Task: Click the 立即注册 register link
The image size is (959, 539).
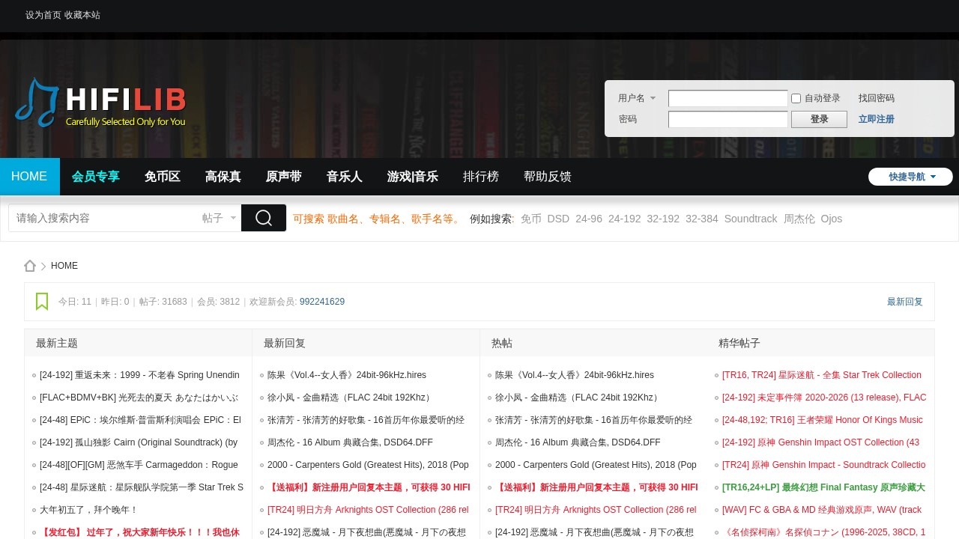Action: click(876, 119)
